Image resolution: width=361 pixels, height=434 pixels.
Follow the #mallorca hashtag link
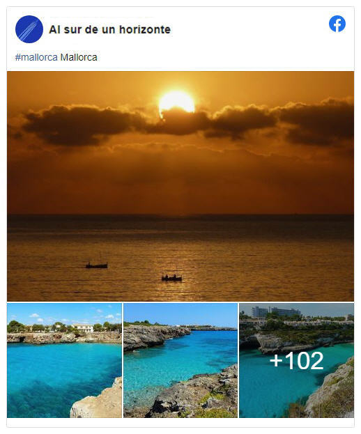coord(36,57)
